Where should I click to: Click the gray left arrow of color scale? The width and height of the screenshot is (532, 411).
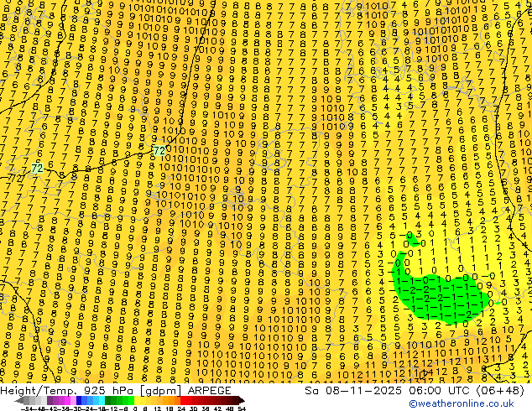point(18,400)
